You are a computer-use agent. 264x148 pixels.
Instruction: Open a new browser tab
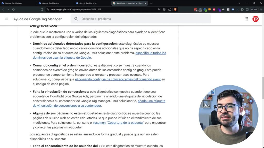tap(151, 3)
